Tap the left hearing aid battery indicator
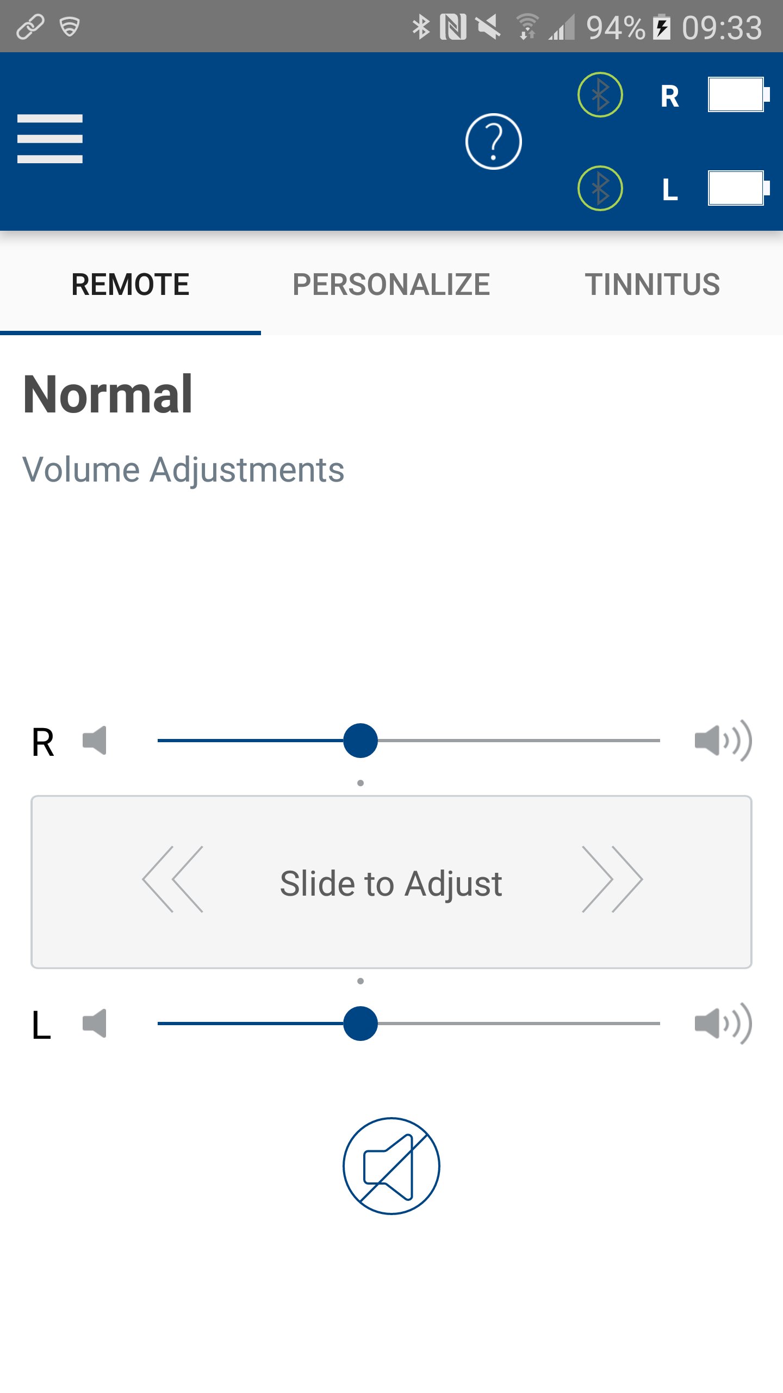 point(738,188)
